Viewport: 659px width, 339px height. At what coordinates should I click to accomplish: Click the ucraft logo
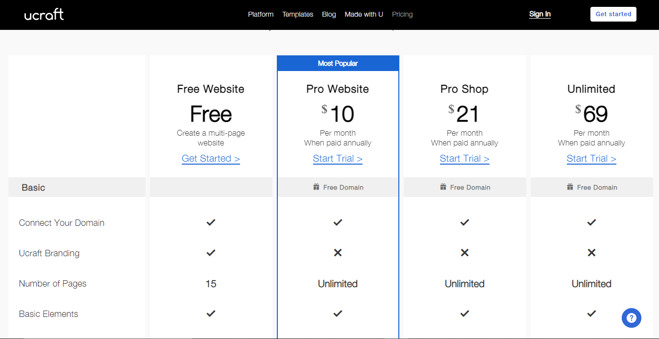coord(44,14)
